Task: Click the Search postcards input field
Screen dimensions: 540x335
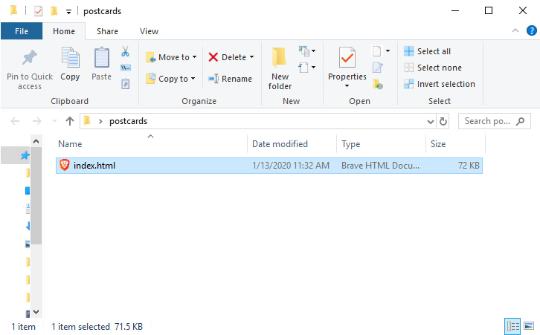Action: tap(494, 121)
